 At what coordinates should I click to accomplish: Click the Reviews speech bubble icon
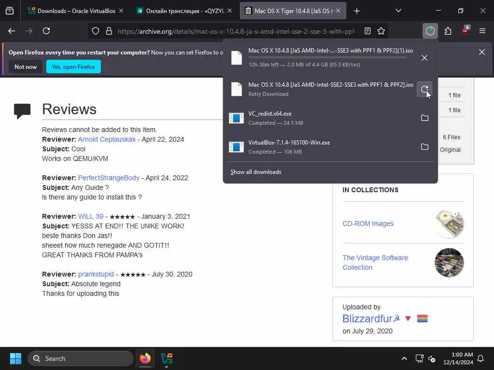click(x=22, y=111)
